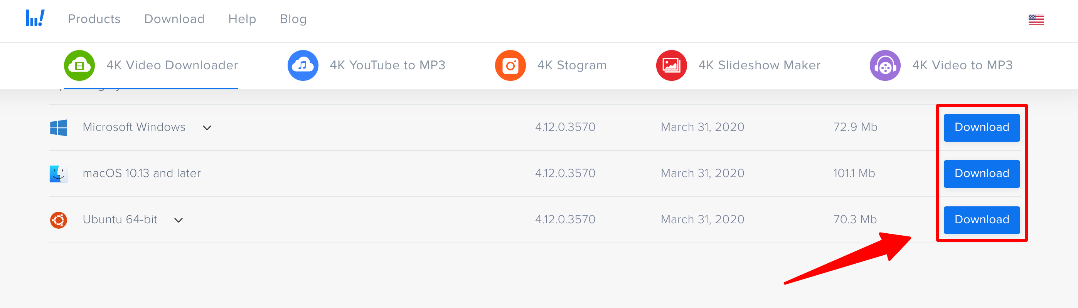Click the Ubuntu logo icon
The width and height of the screenshot is (1078, 308).
tap(59, 220)
